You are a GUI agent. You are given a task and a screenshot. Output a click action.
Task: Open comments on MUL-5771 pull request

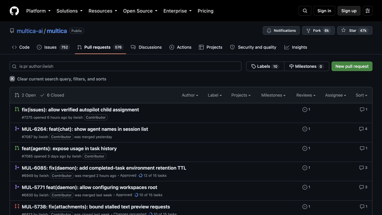[x=363, y=187]
